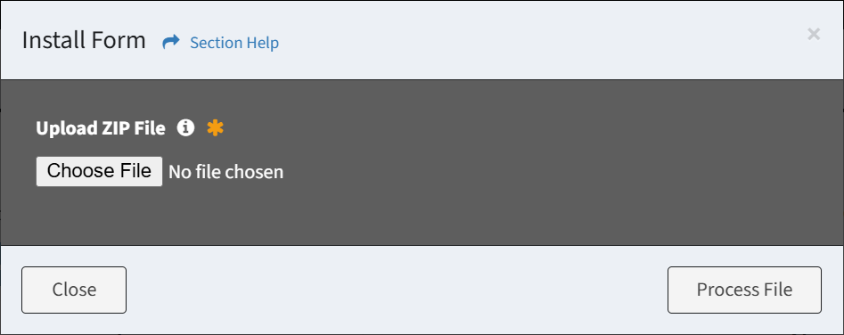Open the Section Help link
The width and height of the screenshot is (844, 335).
234,43
